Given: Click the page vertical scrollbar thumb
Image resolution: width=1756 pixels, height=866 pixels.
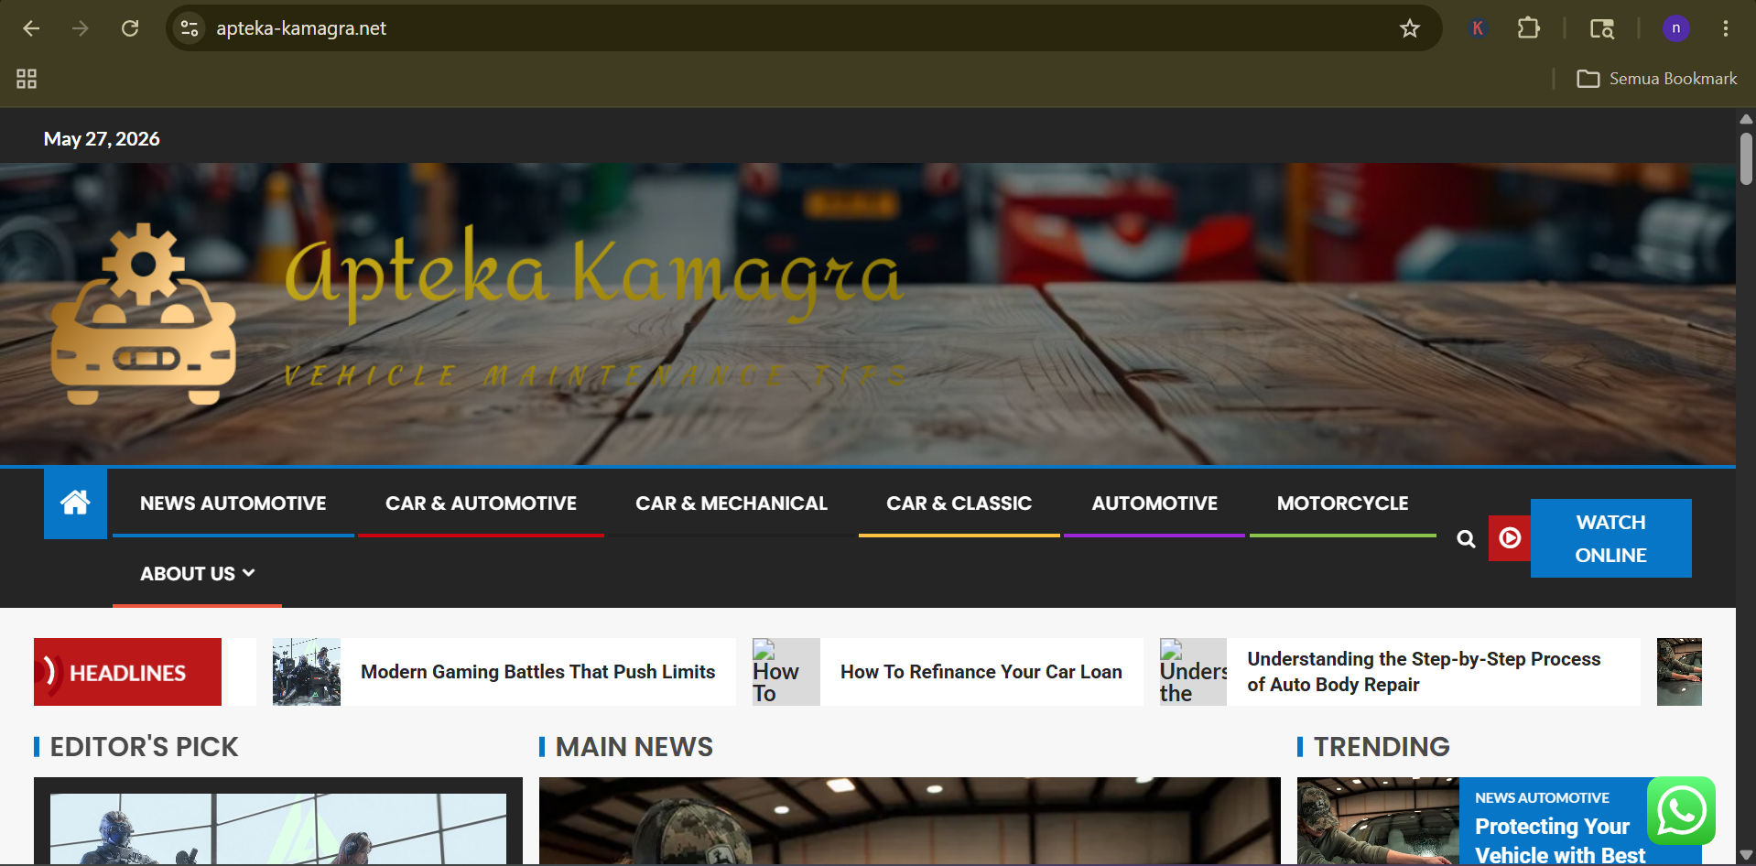Looking at the screenshot, I should [1746, 159].
